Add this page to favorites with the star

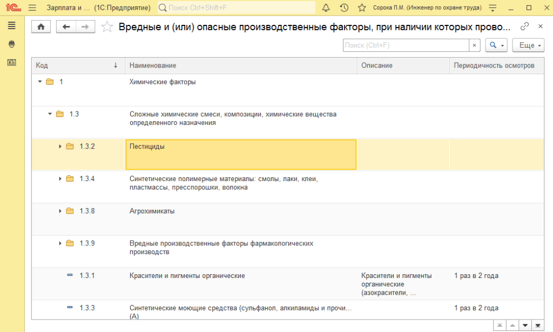(x=107, y=27)
